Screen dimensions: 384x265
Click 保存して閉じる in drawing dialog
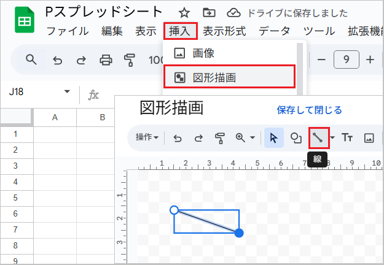309,110
